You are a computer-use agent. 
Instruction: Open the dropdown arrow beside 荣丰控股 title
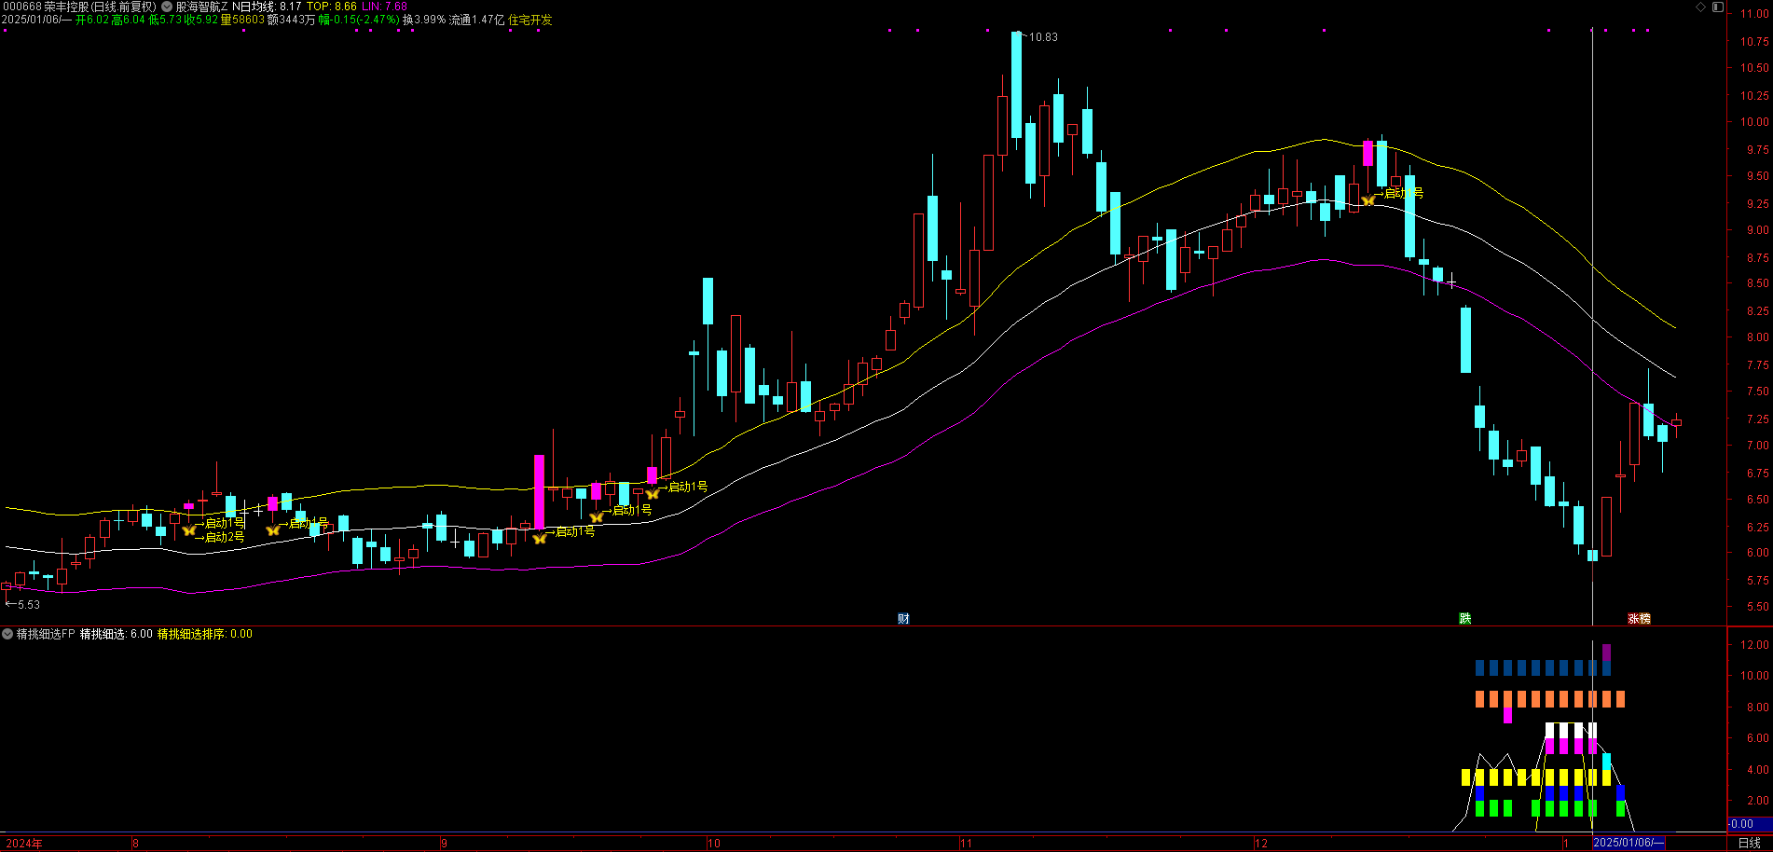point(167,7)
